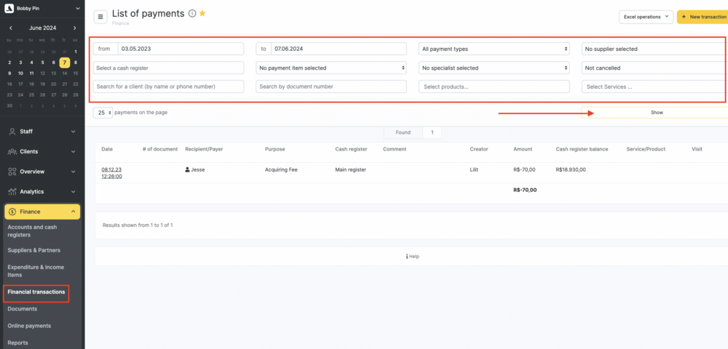
Task: Open Suppliers & Partners
Action: 34,250
